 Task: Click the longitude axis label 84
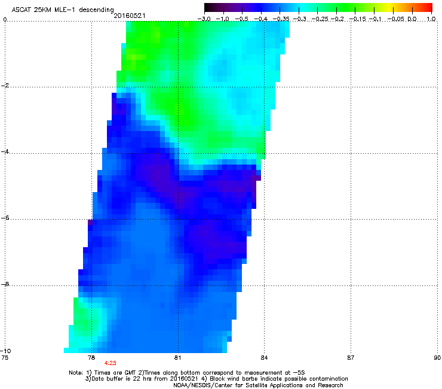pos(264,358)
